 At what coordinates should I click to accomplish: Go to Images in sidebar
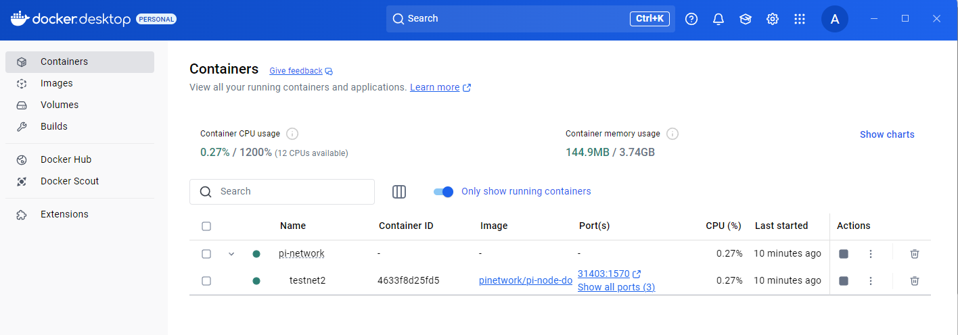click(80, 83)
